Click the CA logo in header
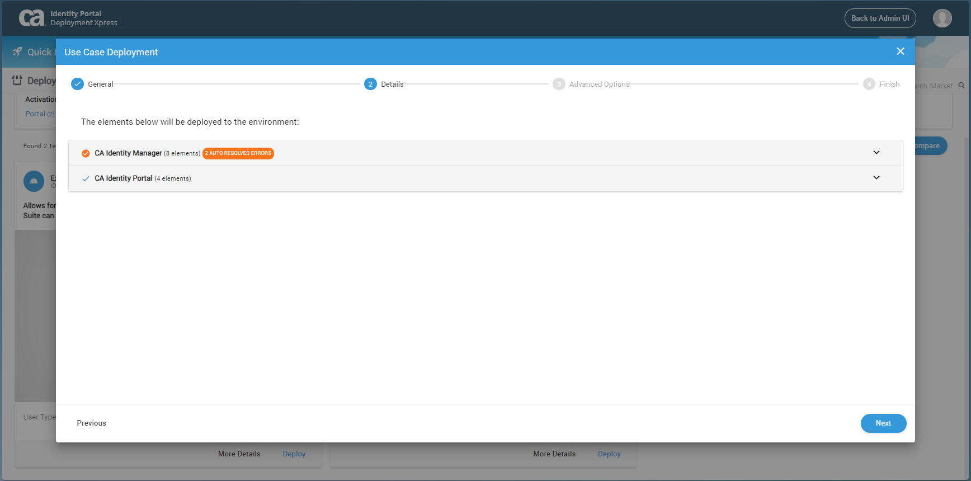The image size is (971, 481). pos(32,18)
